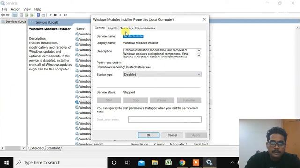
Task: Switch to the Recovery tab
Action: pos(126,28)
